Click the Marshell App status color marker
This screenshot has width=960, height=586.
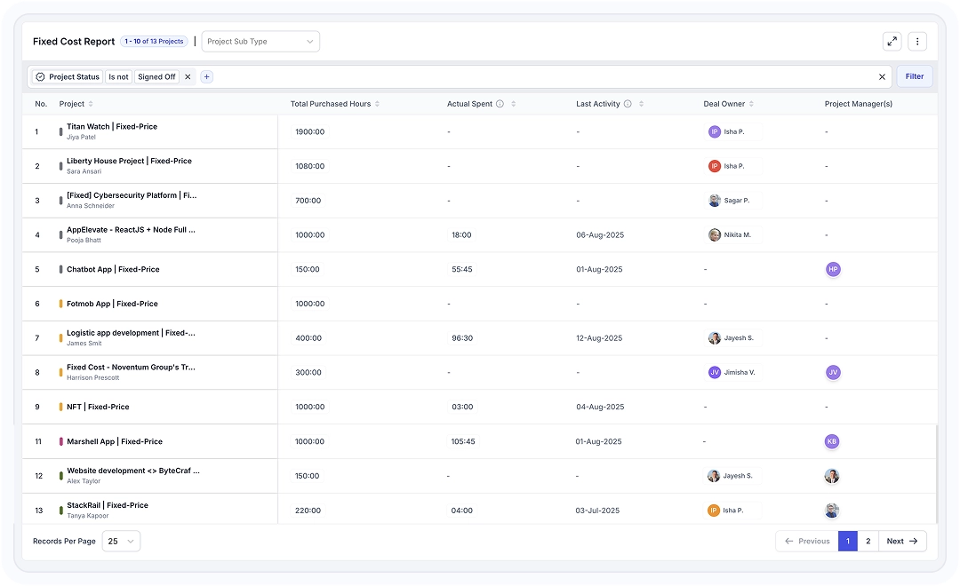click(x=60, y=441)
